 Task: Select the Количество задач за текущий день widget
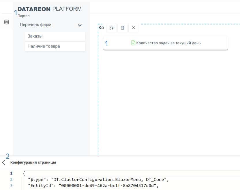[168, 43]
